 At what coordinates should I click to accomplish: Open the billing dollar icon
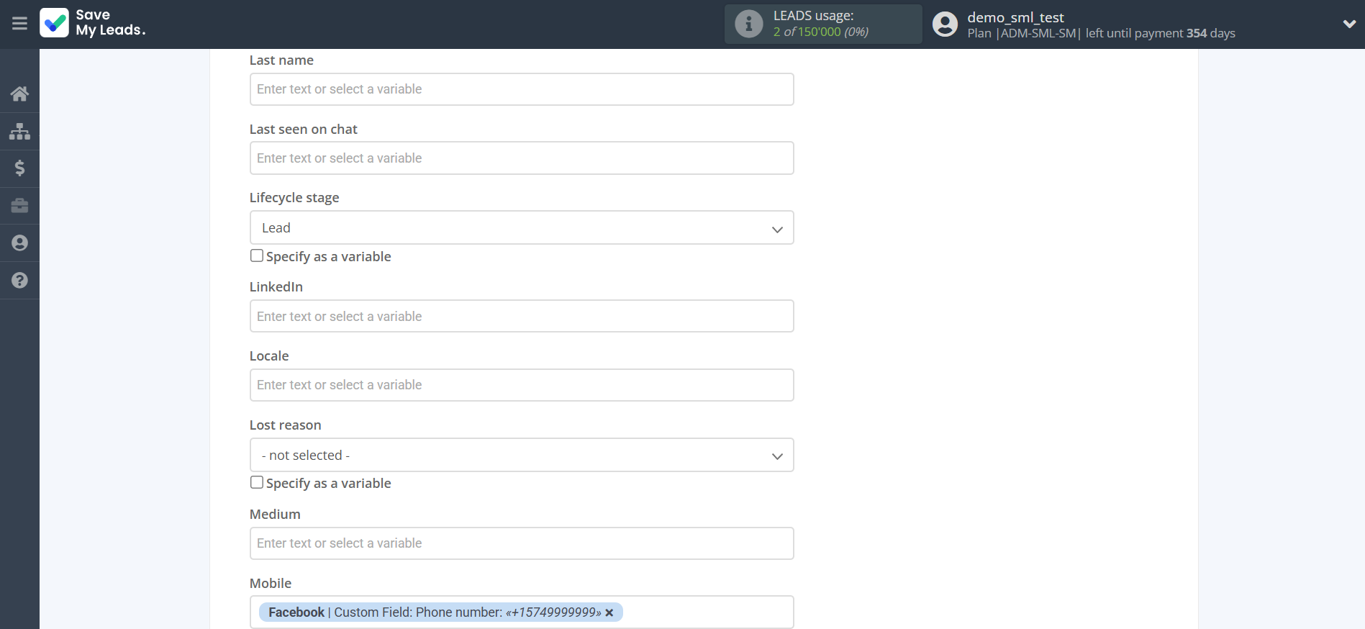(x=19, y=168)
